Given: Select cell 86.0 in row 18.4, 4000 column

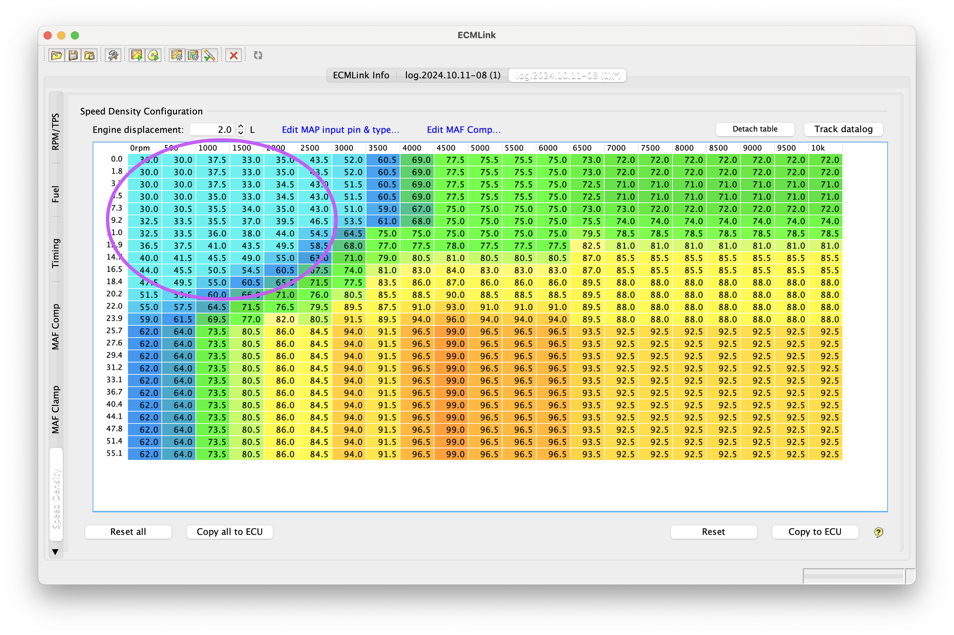Looking at the screenshot, I should (417, 282).
